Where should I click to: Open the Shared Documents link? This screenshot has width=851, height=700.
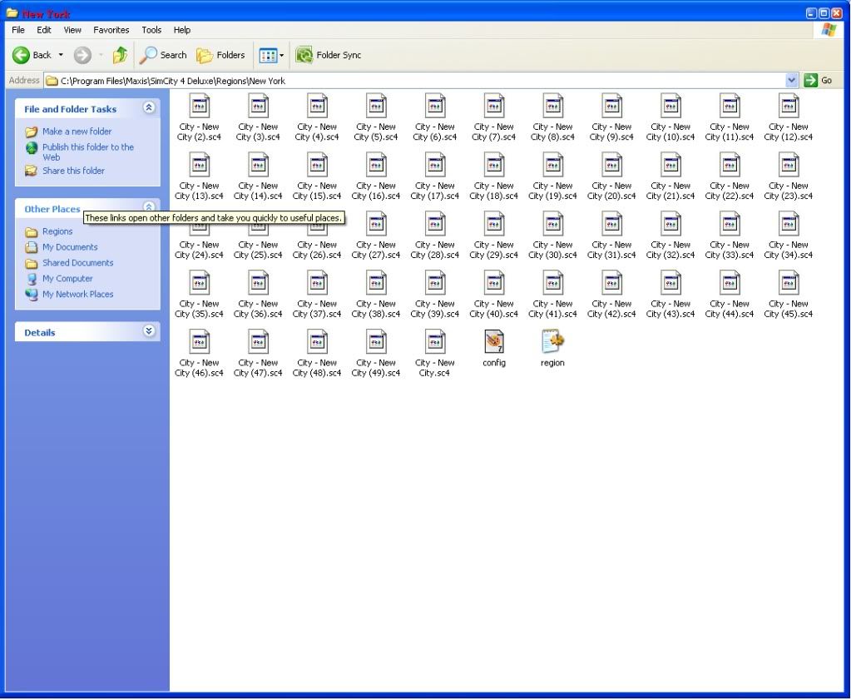point(78,263)
